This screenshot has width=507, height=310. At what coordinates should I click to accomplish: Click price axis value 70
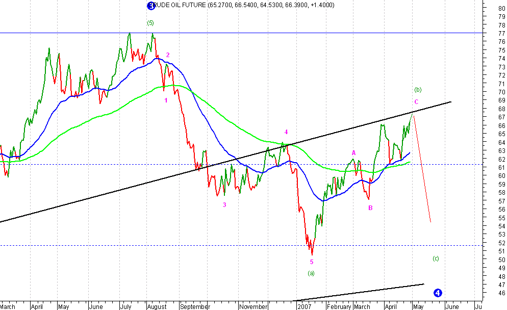(502, 92)
